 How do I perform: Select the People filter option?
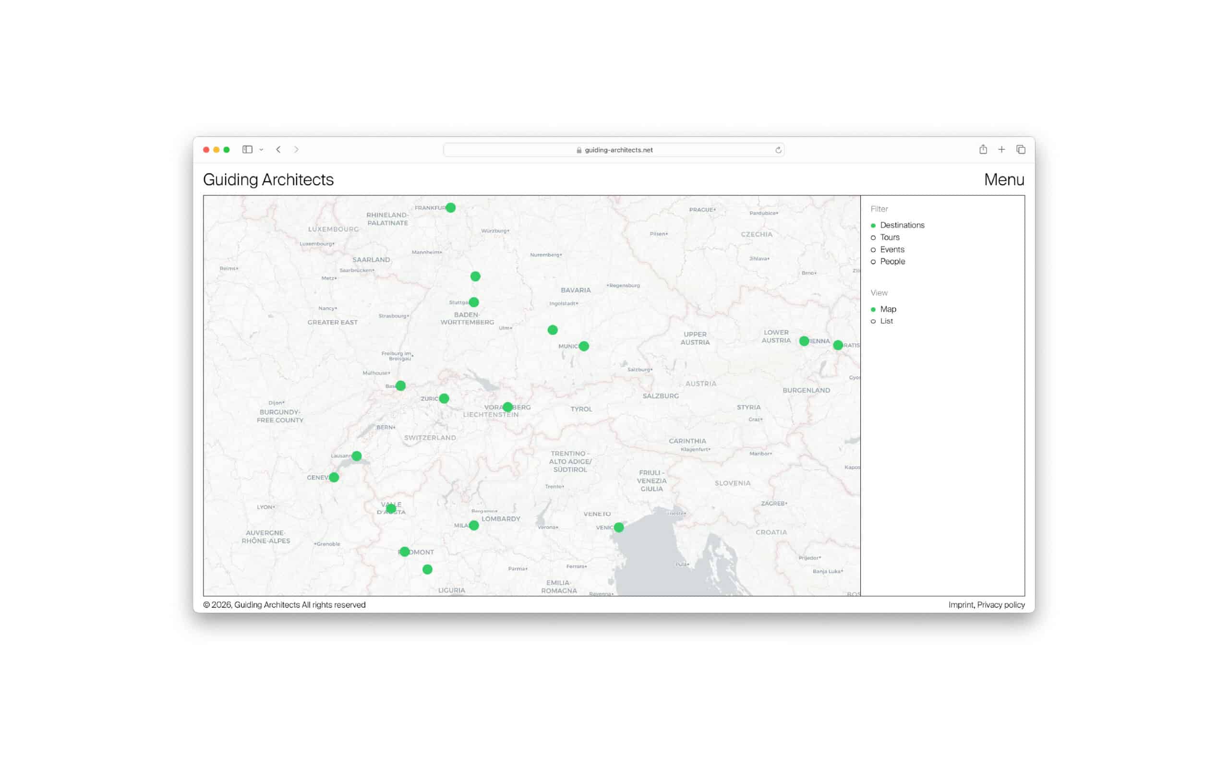point(892,262)
